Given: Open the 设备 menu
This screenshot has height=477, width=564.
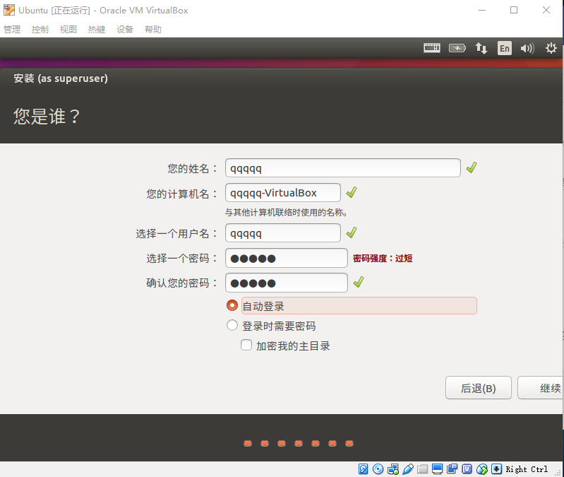Looking at the screenshot, I should (x=125, y=29).
